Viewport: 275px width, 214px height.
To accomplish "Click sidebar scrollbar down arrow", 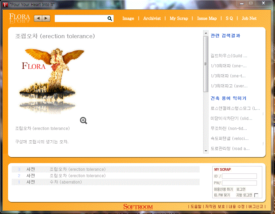I will click(x=206, y=151).
